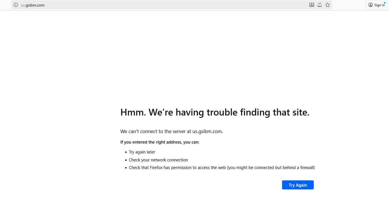The height and width of the screenshot is (220, 389).
Task: Click the install/download page icon in address bar
Action: [x=312, y=5]
